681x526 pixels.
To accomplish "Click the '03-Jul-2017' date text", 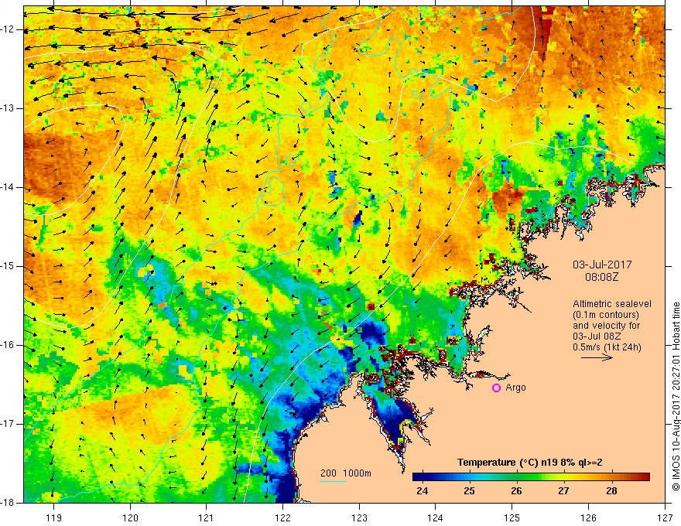I will [602, 265].
